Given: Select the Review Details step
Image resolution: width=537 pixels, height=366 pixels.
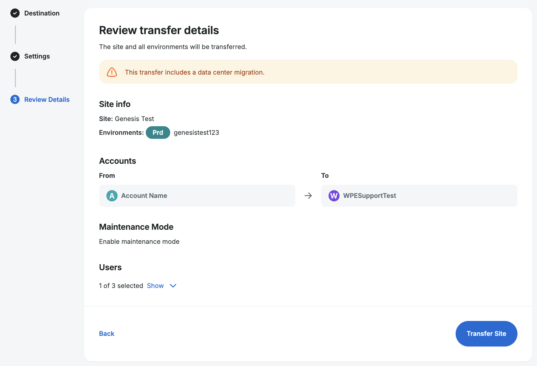Looking at the screenshot, I should [47, 100].
